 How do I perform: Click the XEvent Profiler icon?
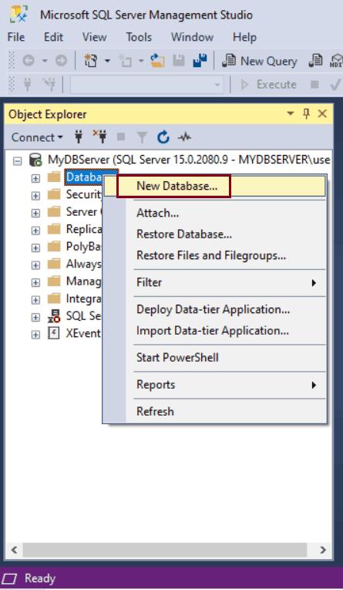coord(54,333)
